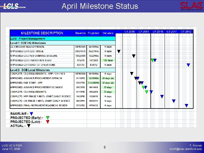The image size is (204, 153).
Task: Click the T. Fornek author name
Action: (196, 145)
